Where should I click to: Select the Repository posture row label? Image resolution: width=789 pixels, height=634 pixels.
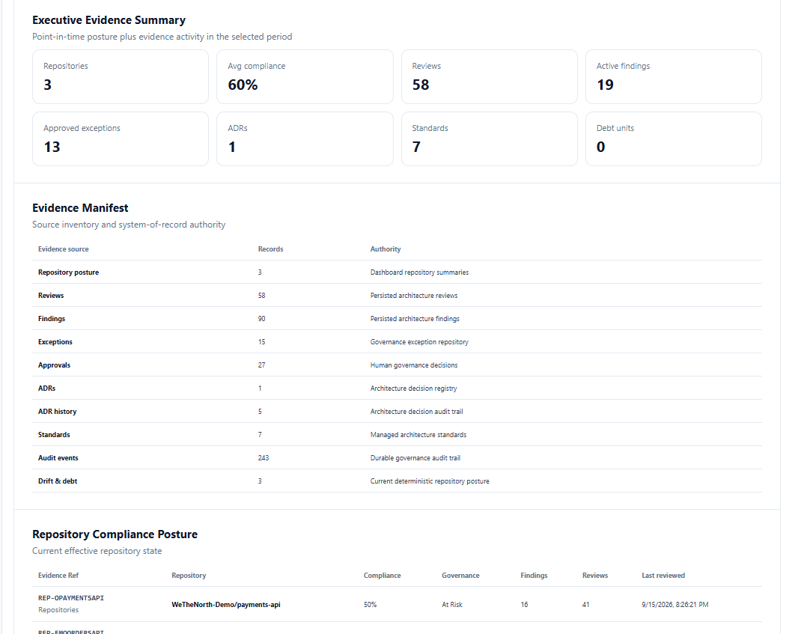pyautogui.click(x=68, y=272)
